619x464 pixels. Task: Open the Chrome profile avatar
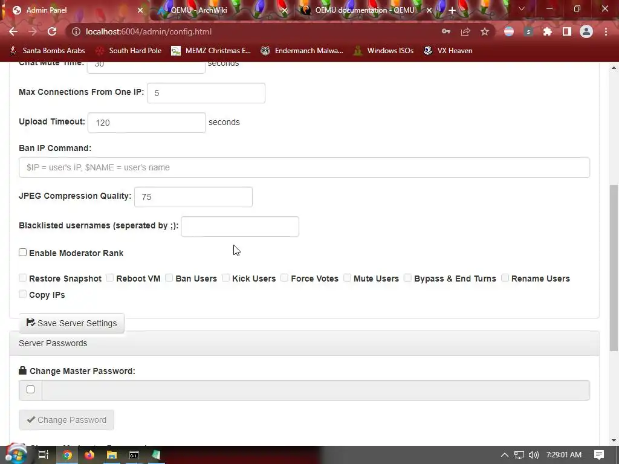[x=586, y=31]
